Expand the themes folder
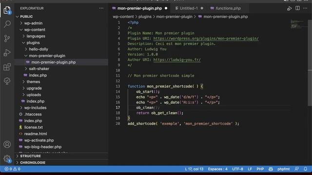 33,82
